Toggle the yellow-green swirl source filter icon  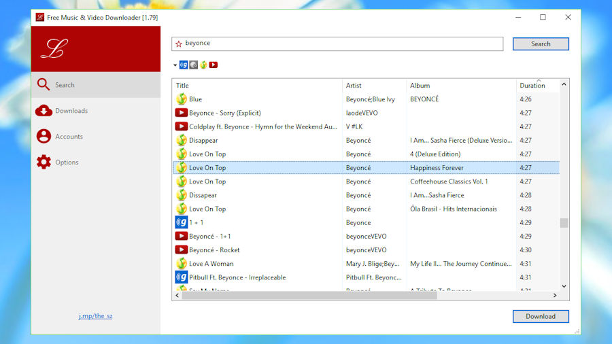(x=203, y=65)
